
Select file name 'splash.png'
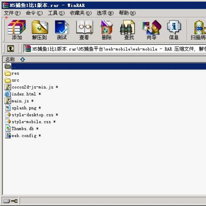pos(24,108)
